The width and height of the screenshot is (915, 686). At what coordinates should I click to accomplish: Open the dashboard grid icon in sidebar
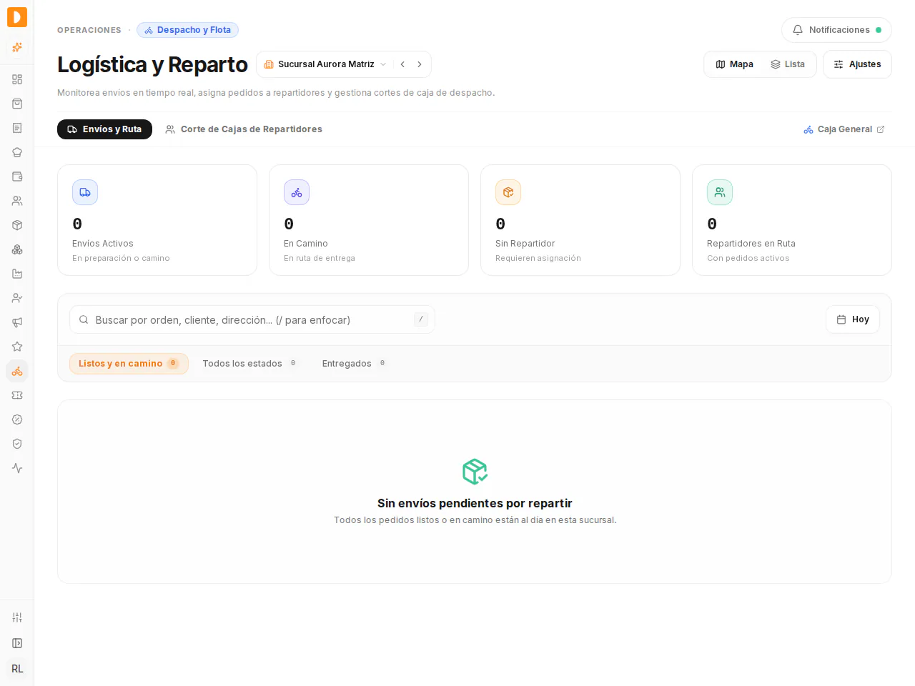tap(17, 79)
